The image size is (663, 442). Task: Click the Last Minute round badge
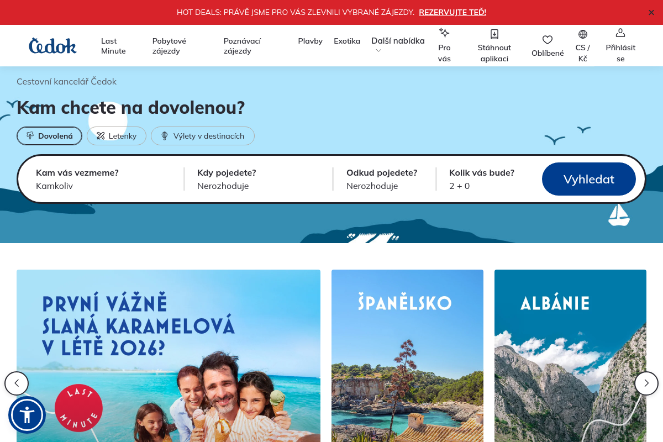78,408
